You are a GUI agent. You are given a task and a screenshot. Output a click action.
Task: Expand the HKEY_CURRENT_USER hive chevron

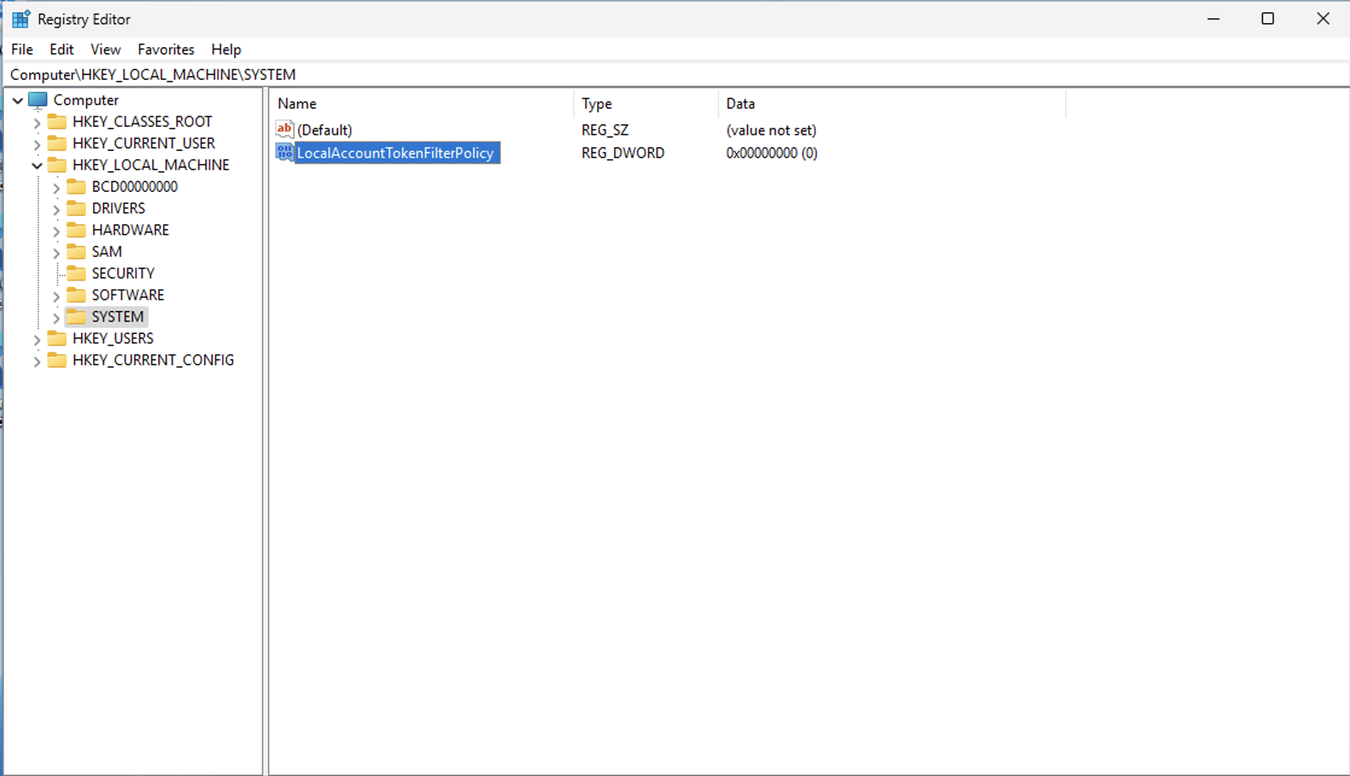click(x=37, y=144)
